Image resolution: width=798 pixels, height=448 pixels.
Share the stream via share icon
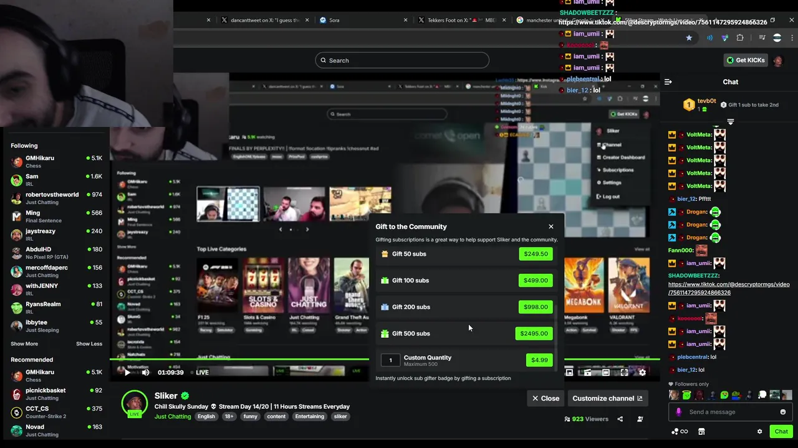[620, 419]
